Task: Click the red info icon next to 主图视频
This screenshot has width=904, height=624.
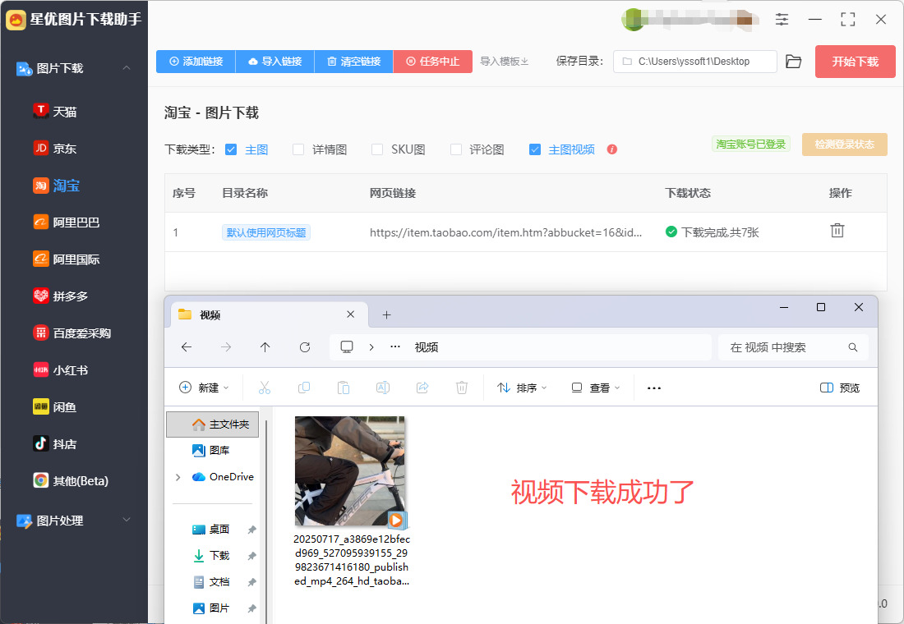Action: (611, 149)
